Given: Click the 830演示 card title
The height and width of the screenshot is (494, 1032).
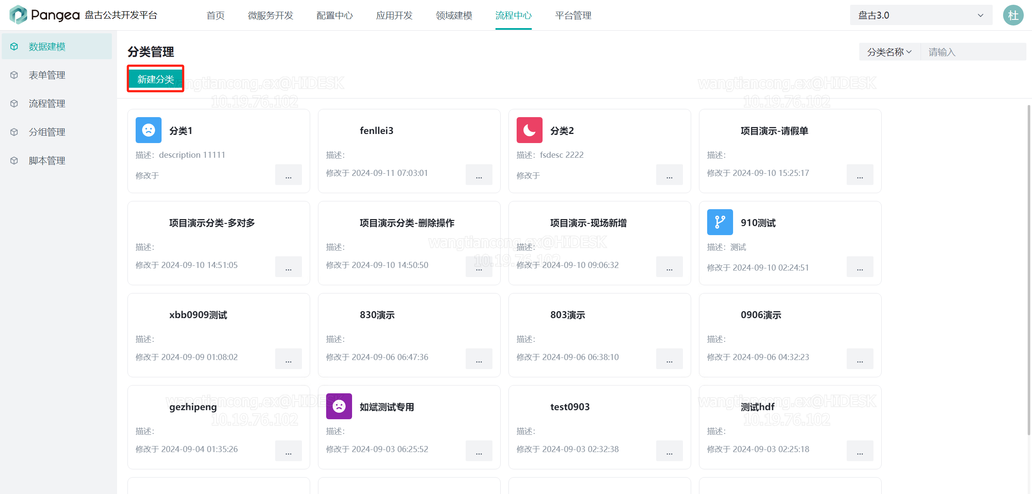Looking at the screenshot, I should pos(377,315).
